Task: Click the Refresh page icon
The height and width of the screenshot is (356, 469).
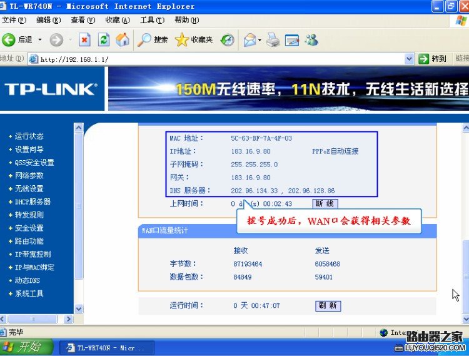Action: [104, 40]
